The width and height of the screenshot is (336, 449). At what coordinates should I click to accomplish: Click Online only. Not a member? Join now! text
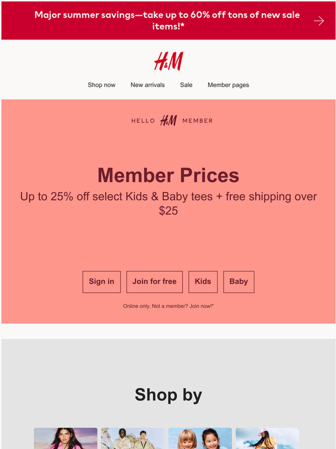[x=169, y=306]
